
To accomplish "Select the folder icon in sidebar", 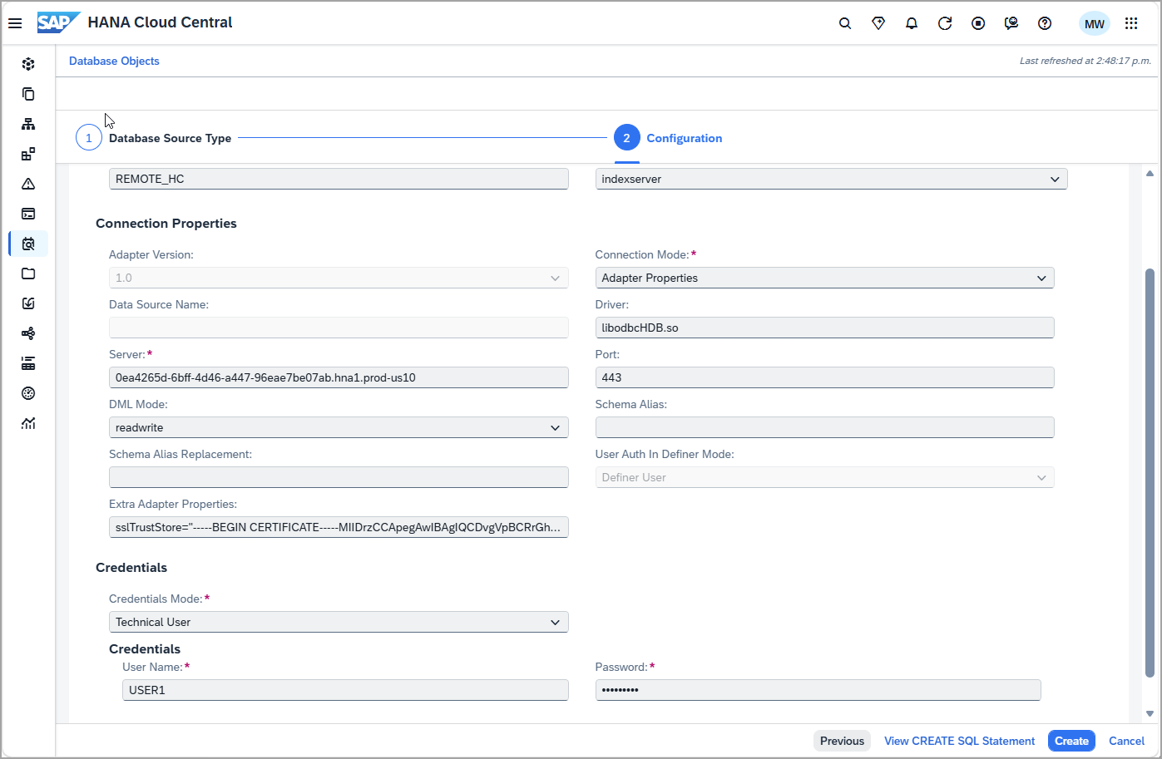I will point(28,274).
